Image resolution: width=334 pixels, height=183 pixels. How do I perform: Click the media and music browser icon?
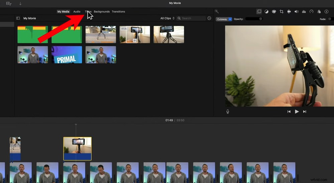point(9,3)
